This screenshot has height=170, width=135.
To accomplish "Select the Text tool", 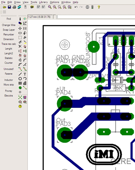I will tap(25, 74).
